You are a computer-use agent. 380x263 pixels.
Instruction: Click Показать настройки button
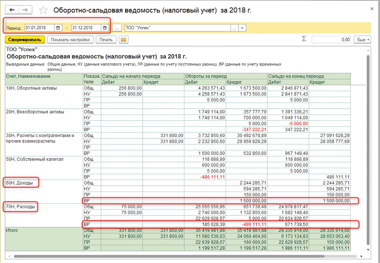click(x=70, y=40)
